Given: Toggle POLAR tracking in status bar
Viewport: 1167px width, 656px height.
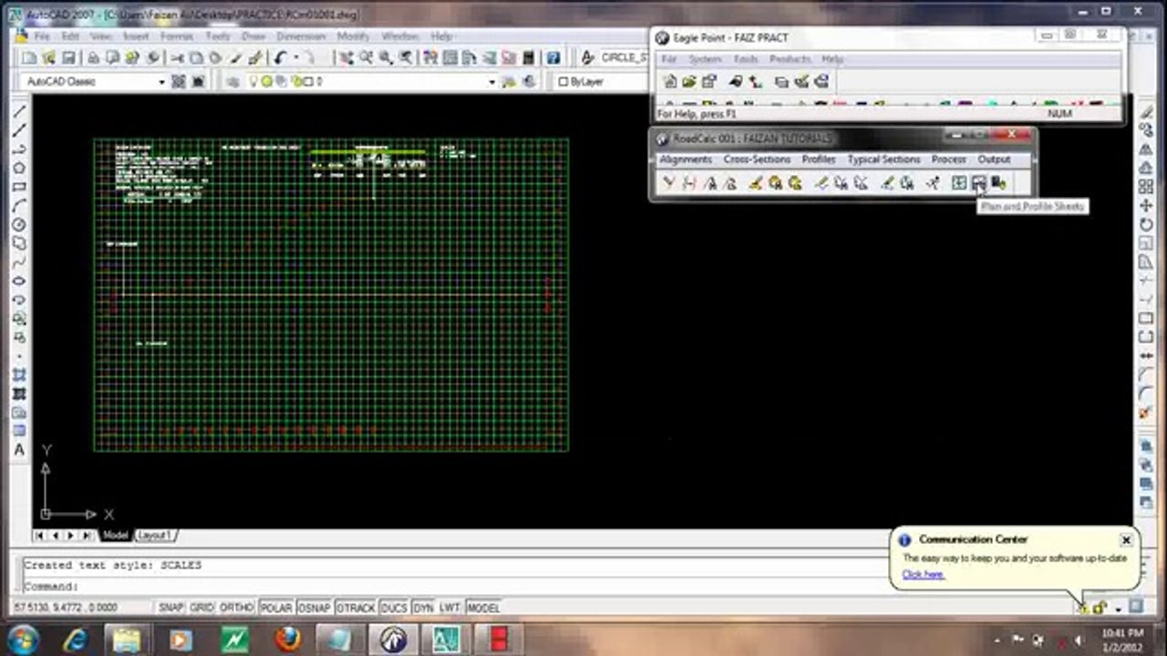Looking at the screenshot, I should pos(276,608).
